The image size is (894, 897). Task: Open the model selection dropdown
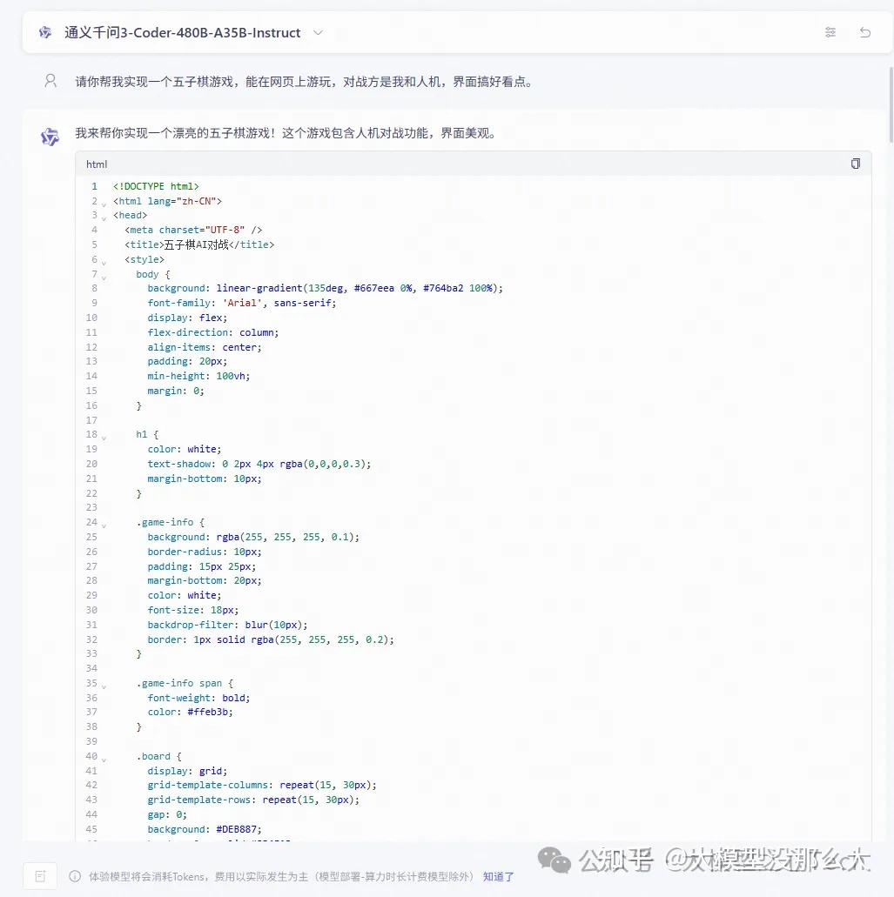pyautogui.click(x=318, y=32)
